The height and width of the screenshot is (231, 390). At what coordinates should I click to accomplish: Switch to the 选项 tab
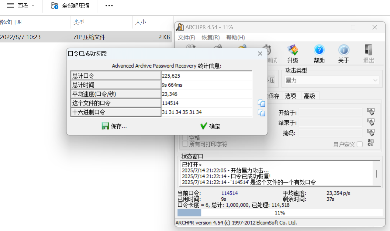[x=291, y=96]
